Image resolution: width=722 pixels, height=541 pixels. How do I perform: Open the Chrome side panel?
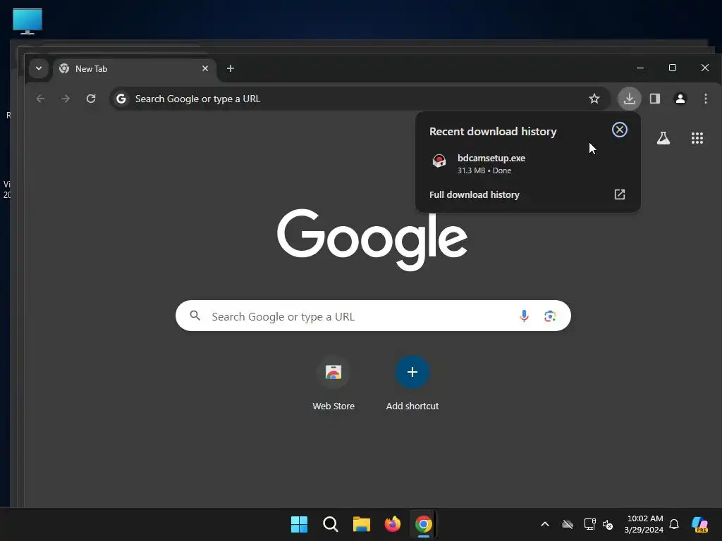tap(655, 99)
